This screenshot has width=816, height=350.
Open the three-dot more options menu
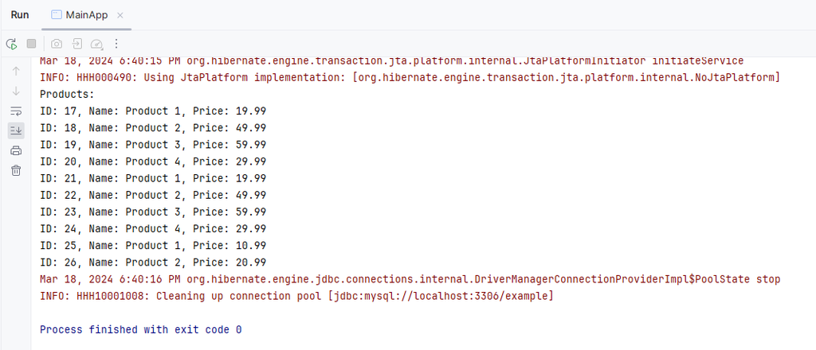pos(117,44)
